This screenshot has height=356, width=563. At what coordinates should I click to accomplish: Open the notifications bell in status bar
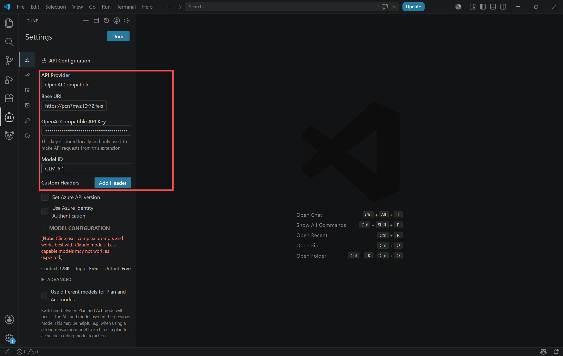(556, 352)
